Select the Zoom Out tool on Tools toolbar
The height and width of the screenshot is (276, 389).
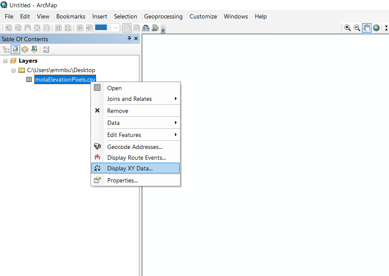(357, 28)
